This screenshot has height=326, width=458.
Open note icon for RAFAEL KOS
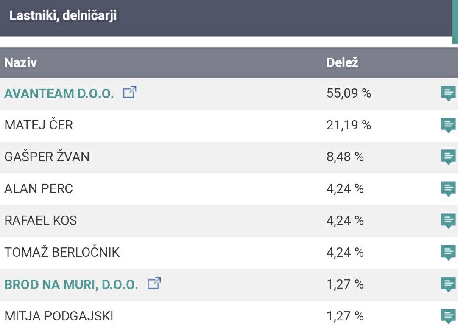[x=448, y=220]
